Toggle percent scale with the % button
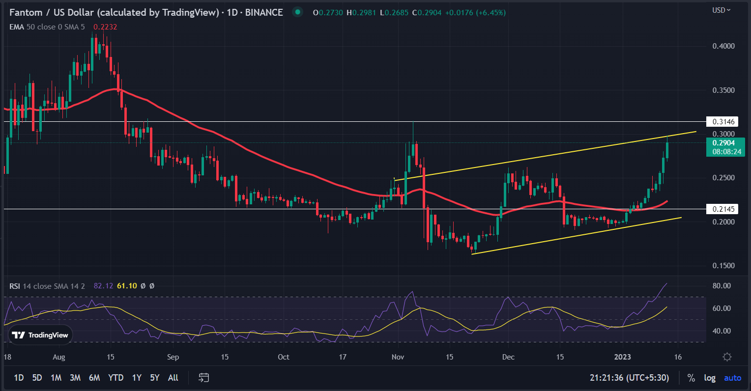The width and height of the screenshot is (751, 391). coord(691,378)
